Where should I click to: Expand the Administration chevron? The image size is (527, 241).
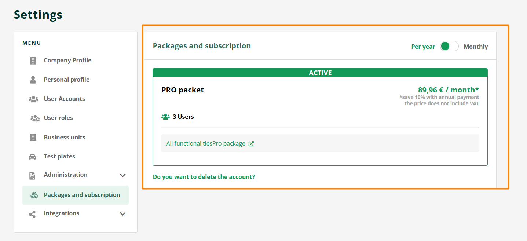[123, 175]
